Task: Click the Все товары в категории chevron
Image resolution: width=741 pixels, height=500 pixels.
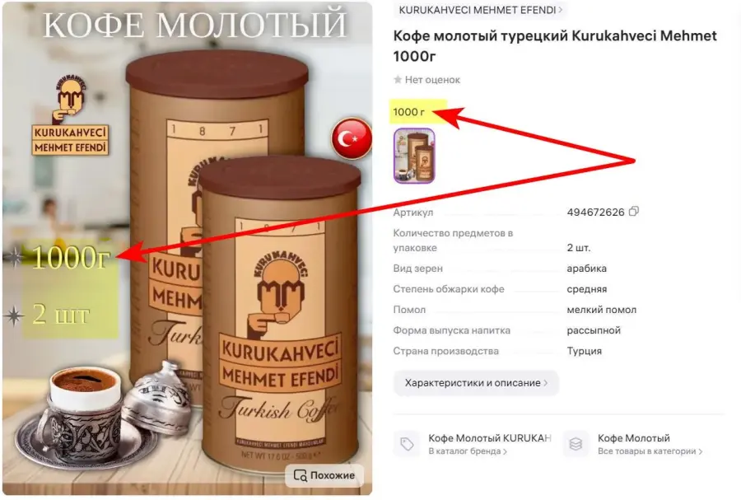Action: pos(701,451)
